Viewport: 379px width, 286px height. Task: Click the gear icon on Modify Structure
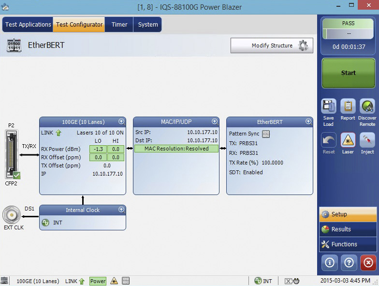(303, 45)
